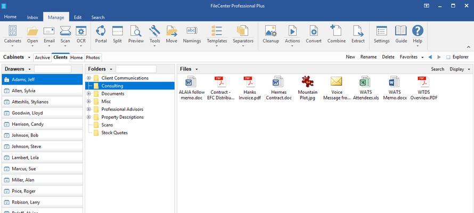Click the Rename button
This screenshot has height=213, width=474.
(x=368, y=57)
